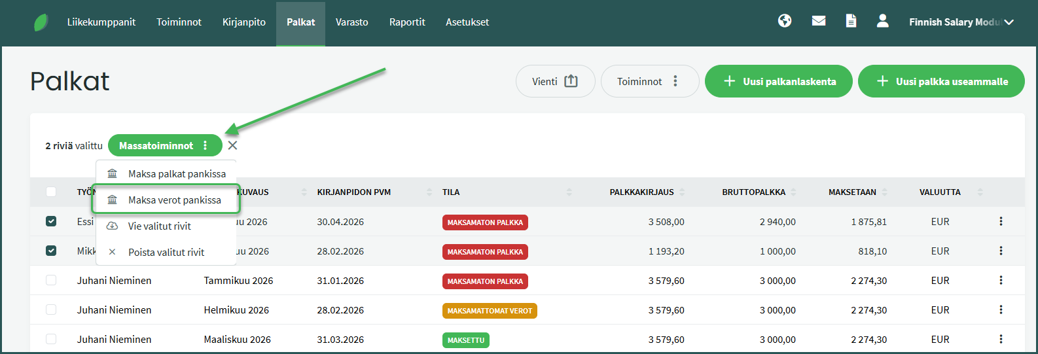Click Uusi palkka useammalle button
Image resolution: width=1038 pixels, height=354 pixels.
pos(940,81)
